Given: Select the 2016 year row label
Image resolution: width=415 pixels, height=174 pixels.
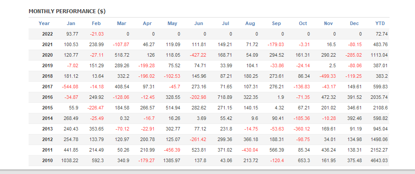Looking at the screenshot, I should (x=47, y=97).
